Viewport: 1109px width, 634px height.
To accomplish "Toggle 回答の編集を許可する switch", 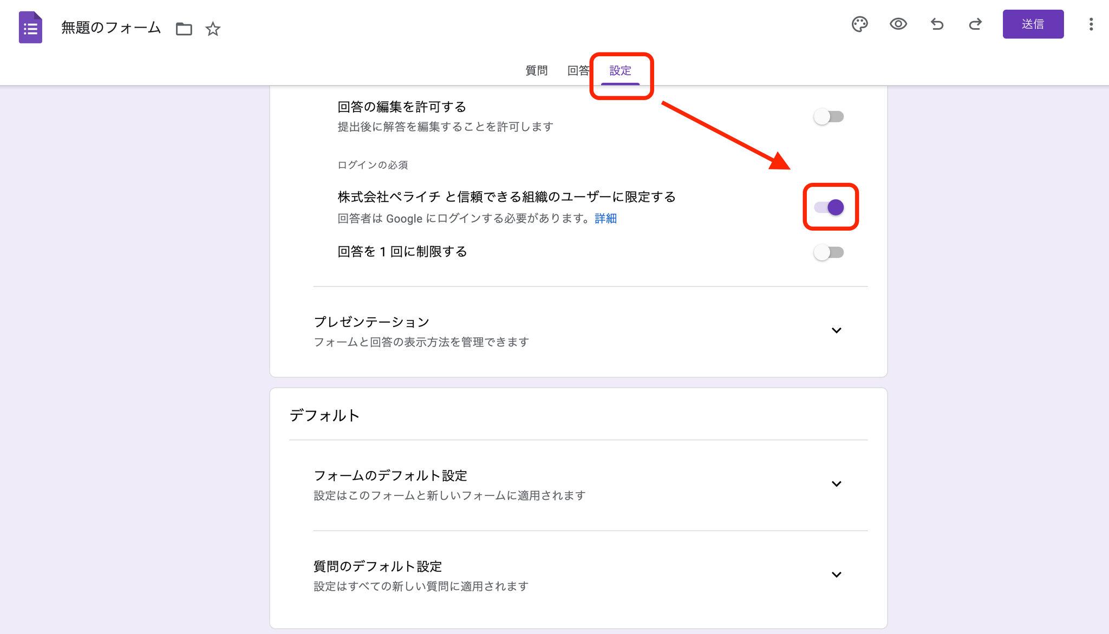I will coord(829,116).
